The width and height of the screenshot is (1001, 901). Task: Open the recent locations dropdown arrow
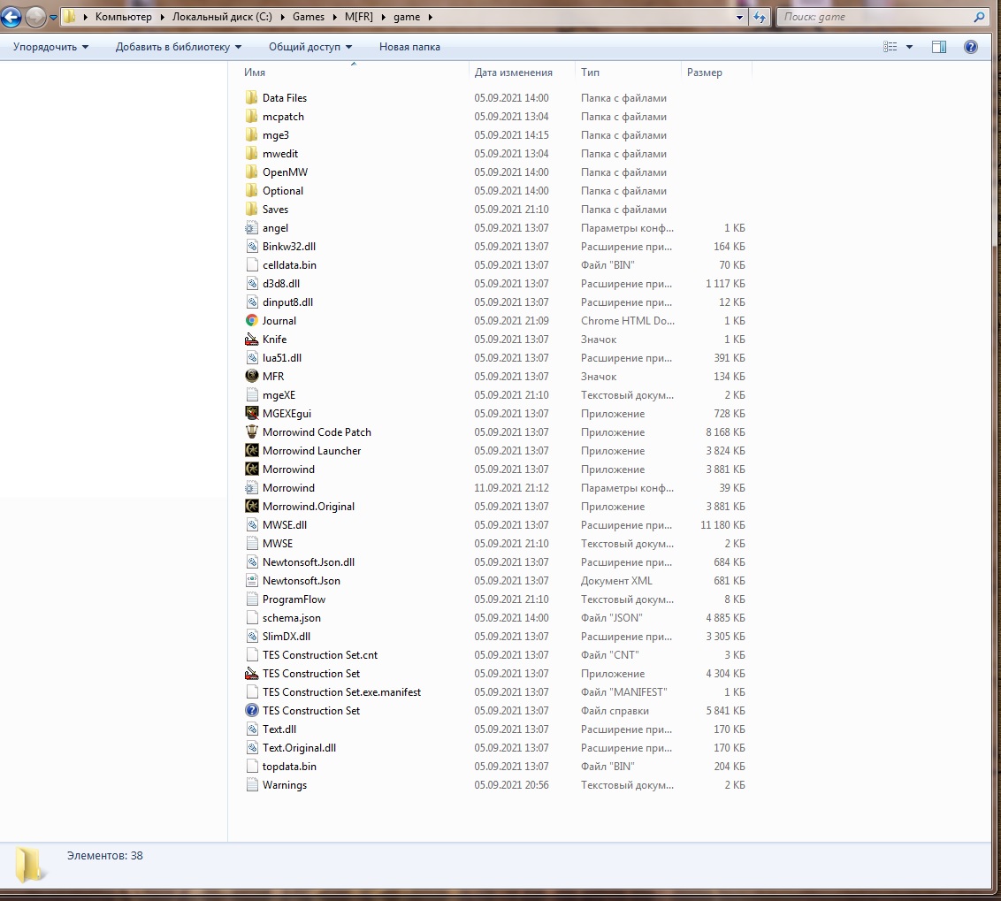(x=53, y=17)
